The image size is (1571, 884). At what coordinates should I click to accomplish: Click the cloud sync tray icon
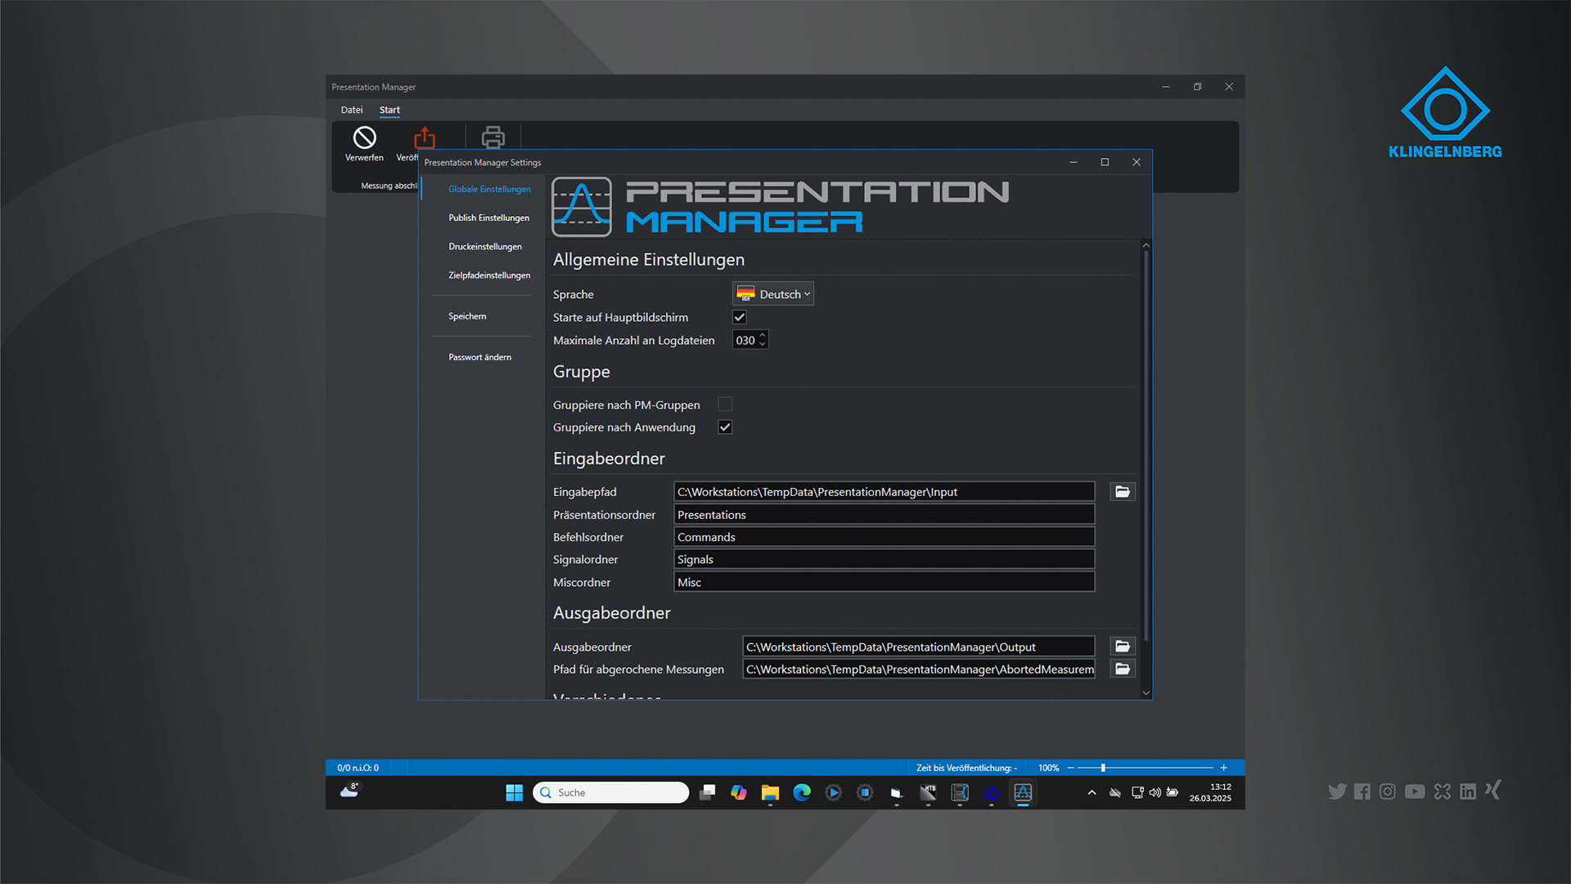[x=1114, y=792]
